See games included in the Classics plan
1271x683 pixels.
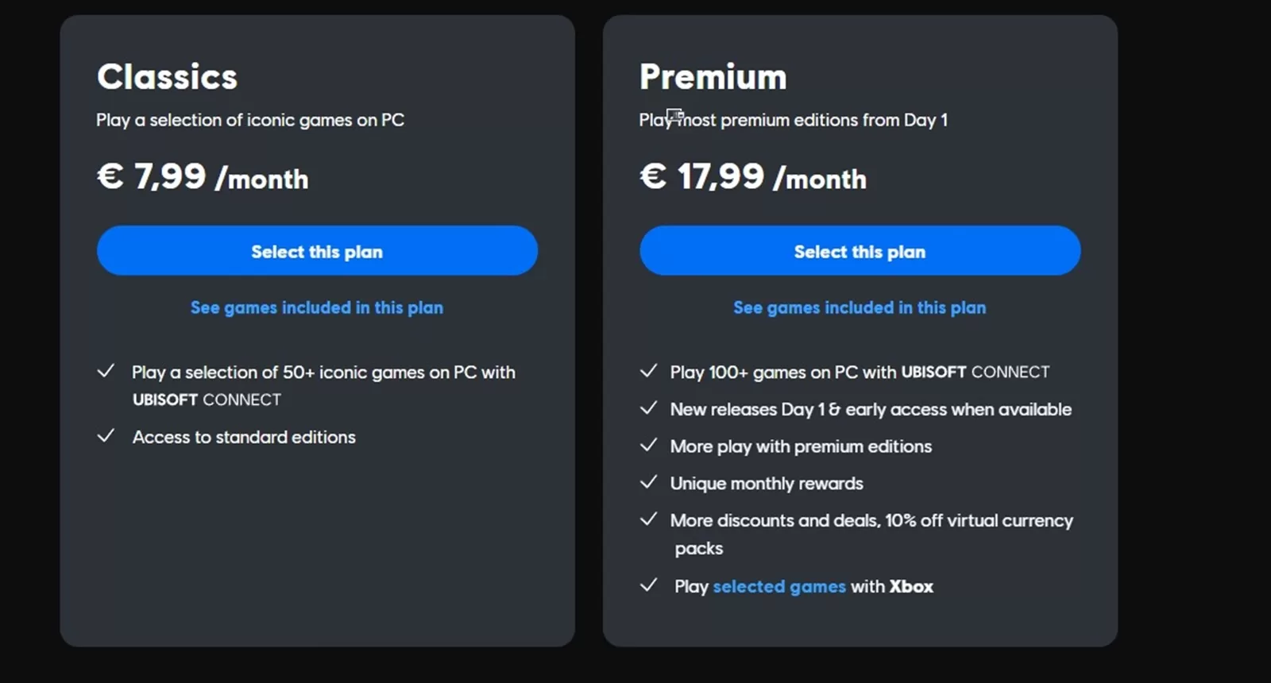[x=317, y=307]
